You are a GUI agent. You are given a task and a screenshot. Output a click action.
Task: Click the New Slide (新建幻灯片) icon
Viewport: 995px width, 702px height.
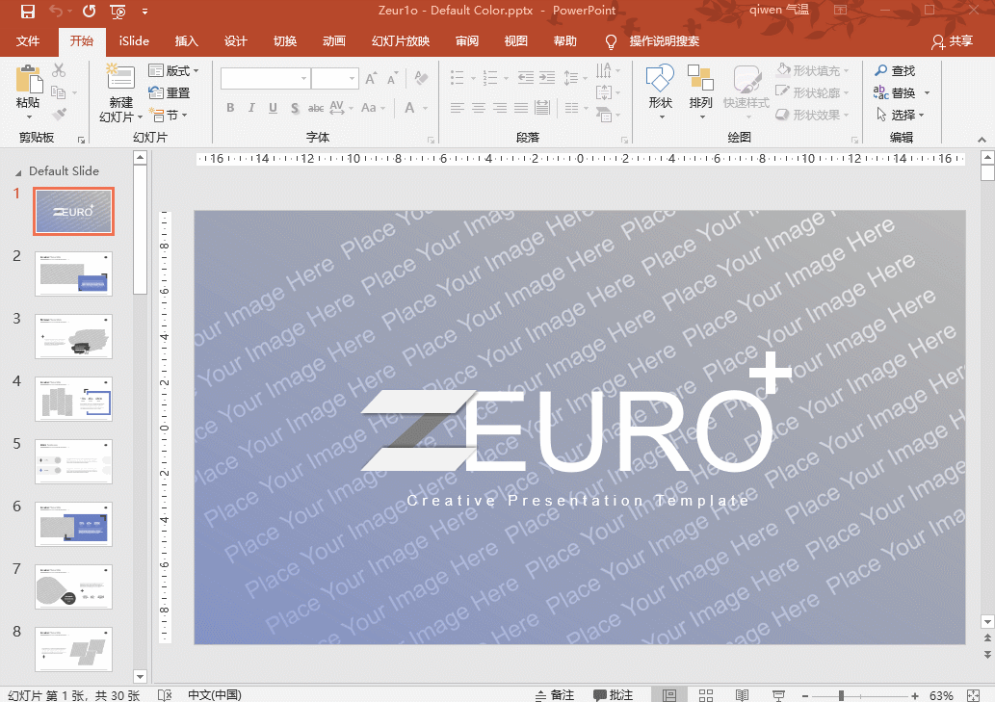[120, 79]
